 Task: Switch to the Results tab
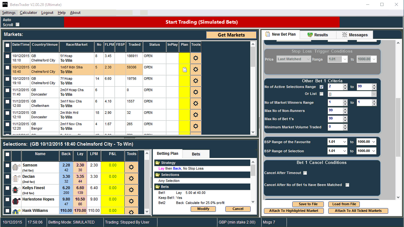[318, 35]
